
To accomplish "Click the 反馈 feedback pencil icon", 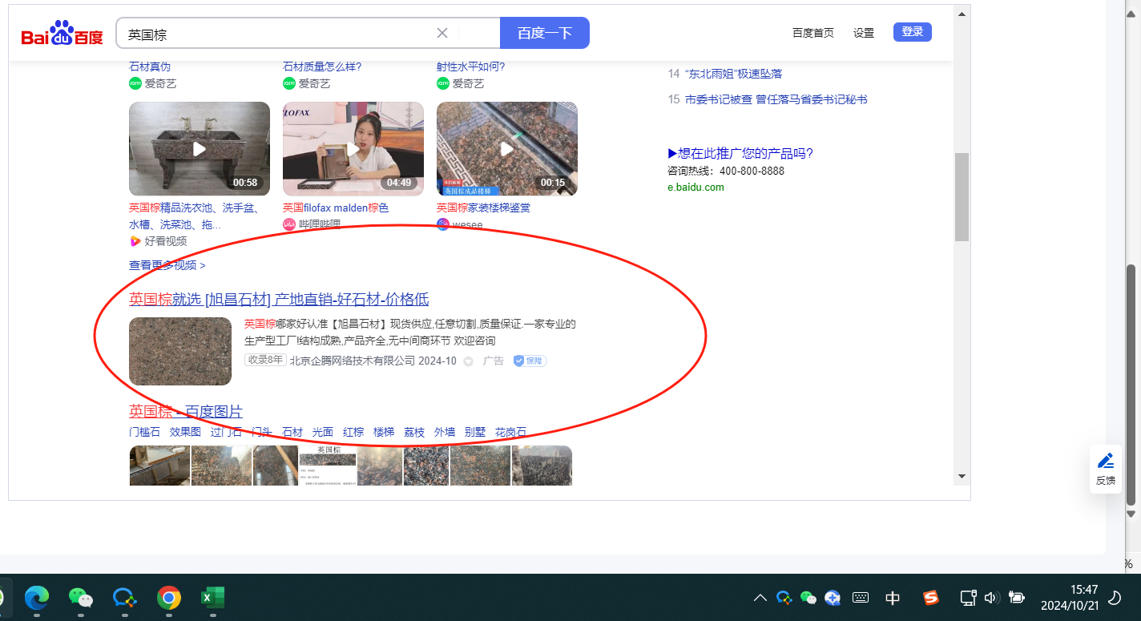I will click(1106, 461).
